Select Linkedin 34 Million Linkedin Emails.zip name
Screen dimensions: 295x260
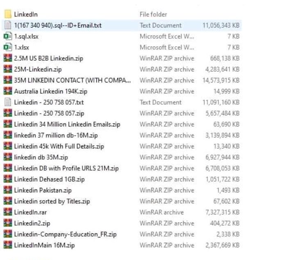(67, 124)
